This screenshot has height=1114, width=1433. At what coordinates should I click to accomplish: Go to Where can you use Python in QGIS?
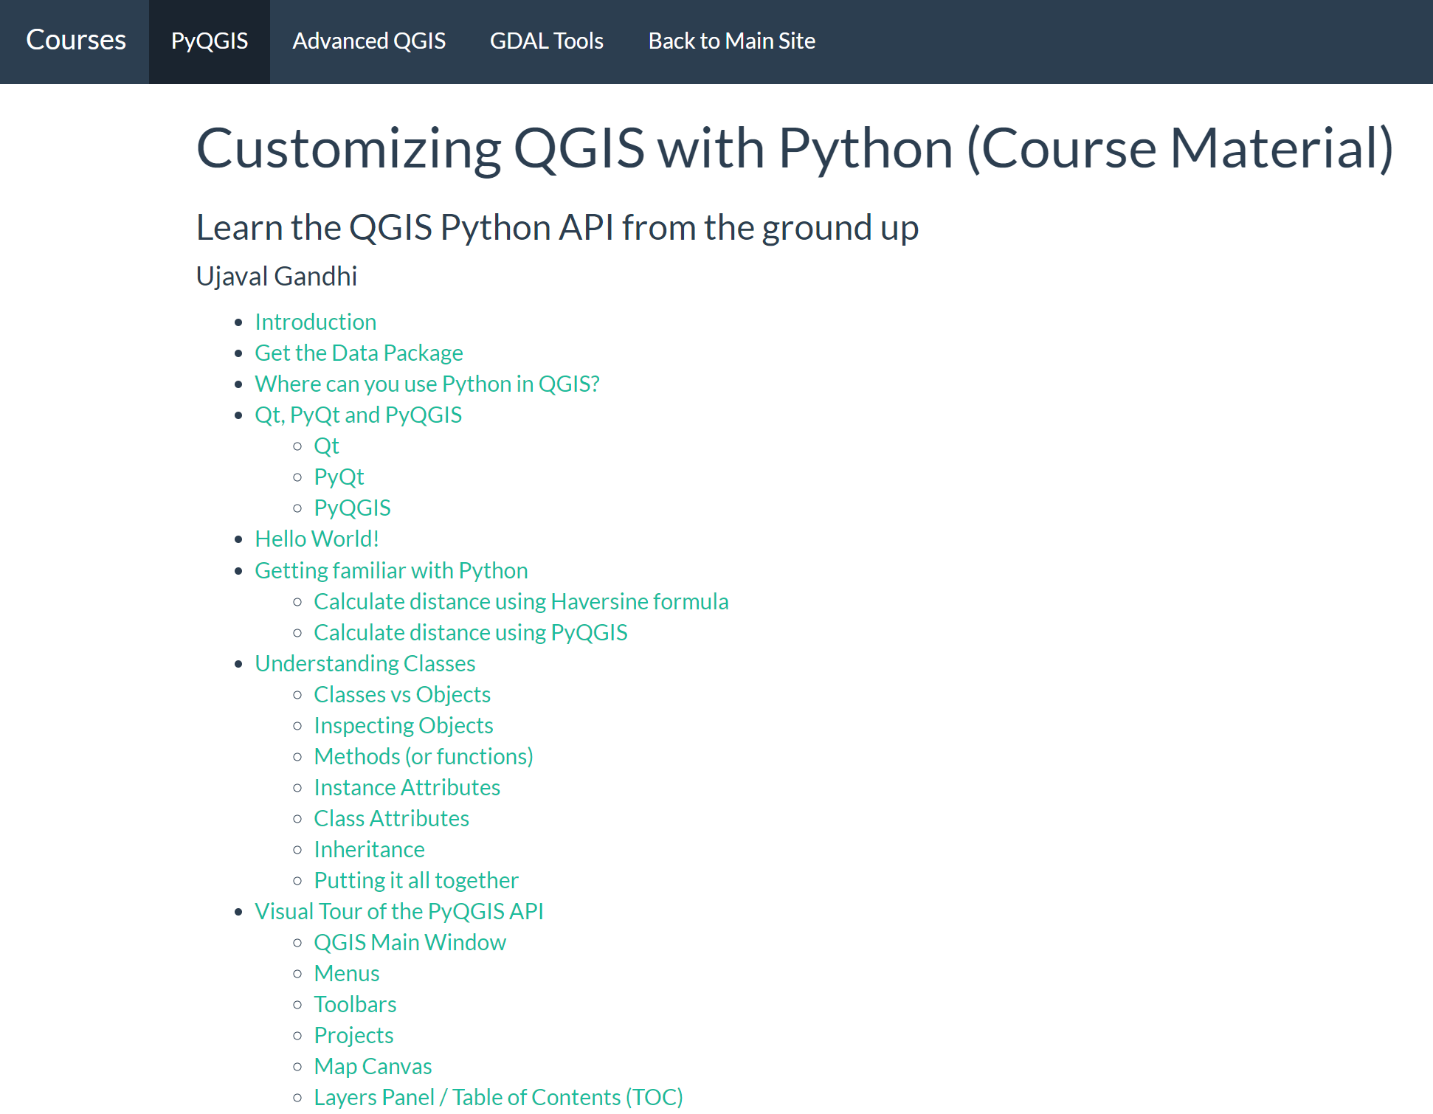(427, 384)
